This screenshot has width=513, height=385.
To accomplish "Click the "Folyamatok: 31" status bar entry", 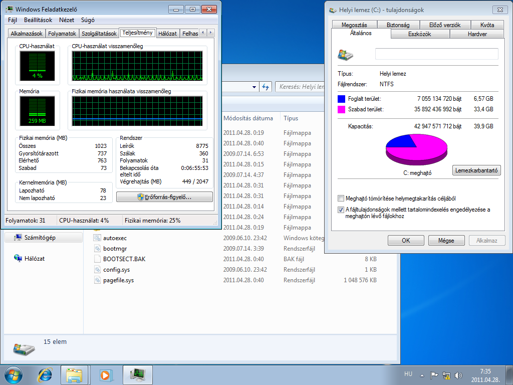I will [x=26, y=221].
